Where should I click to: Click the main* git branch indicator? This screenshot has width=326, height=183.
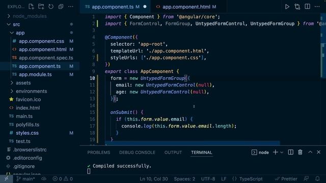25,179
